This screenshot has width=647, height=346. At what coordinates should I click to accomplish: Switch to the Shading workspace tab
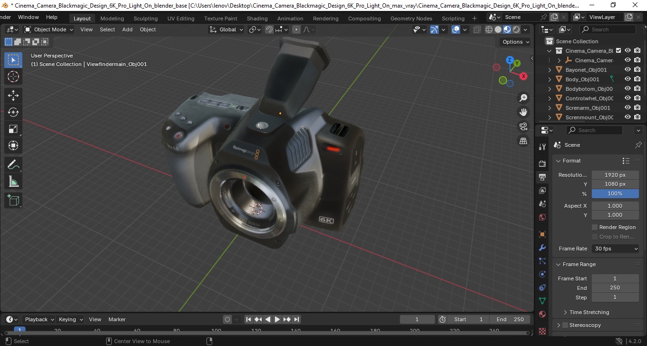257,19
